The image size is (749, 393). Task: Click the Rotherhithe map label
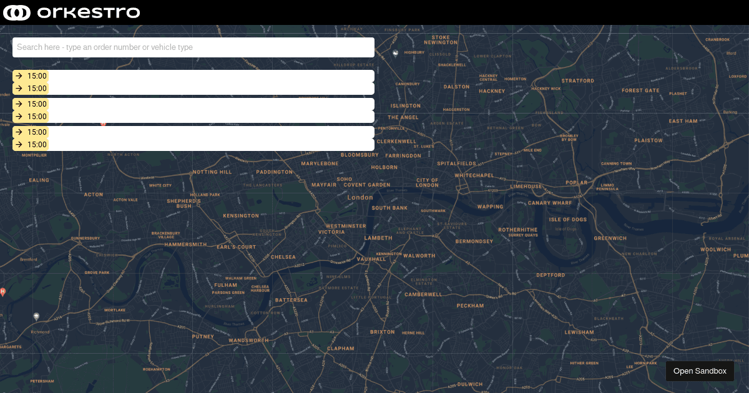pos(518,230)
